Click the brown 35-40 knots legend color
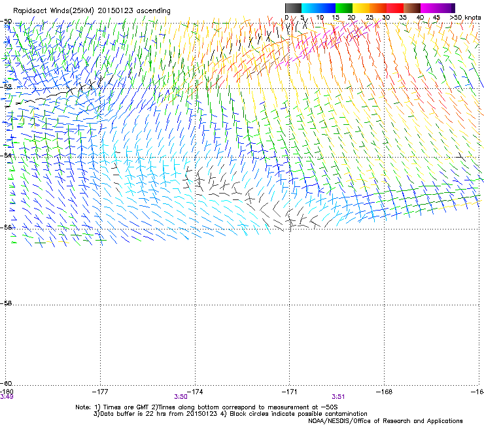Image resolution: width=484 pixels, height=425 pixels. (412, 8)
